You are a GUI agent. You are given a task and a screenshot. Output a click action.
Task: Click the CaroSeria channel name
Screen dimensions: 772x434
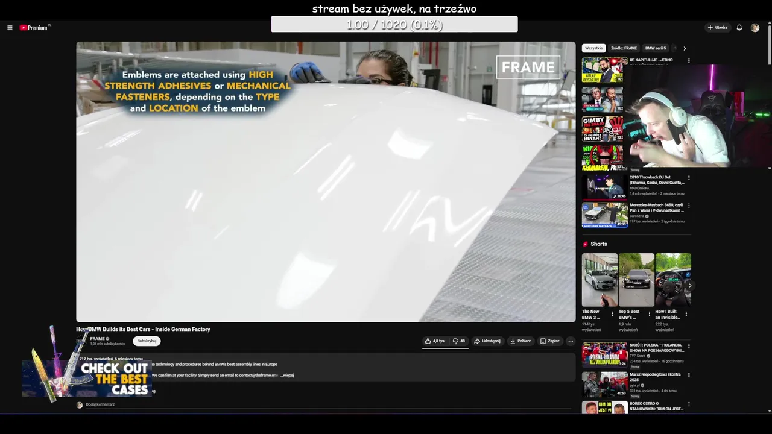637,216
